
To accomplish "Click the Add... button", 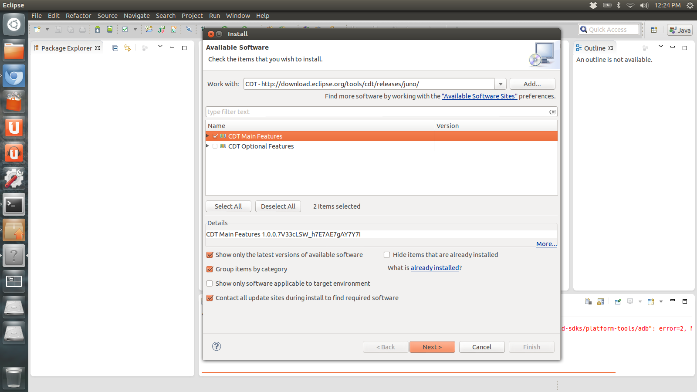I will coord(532,84).
